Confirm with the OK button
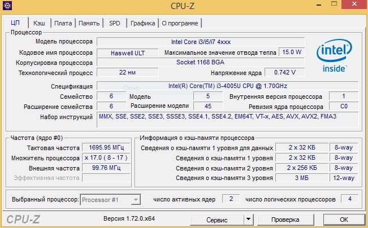Screen dimensions: 368x228 point(344,220)
